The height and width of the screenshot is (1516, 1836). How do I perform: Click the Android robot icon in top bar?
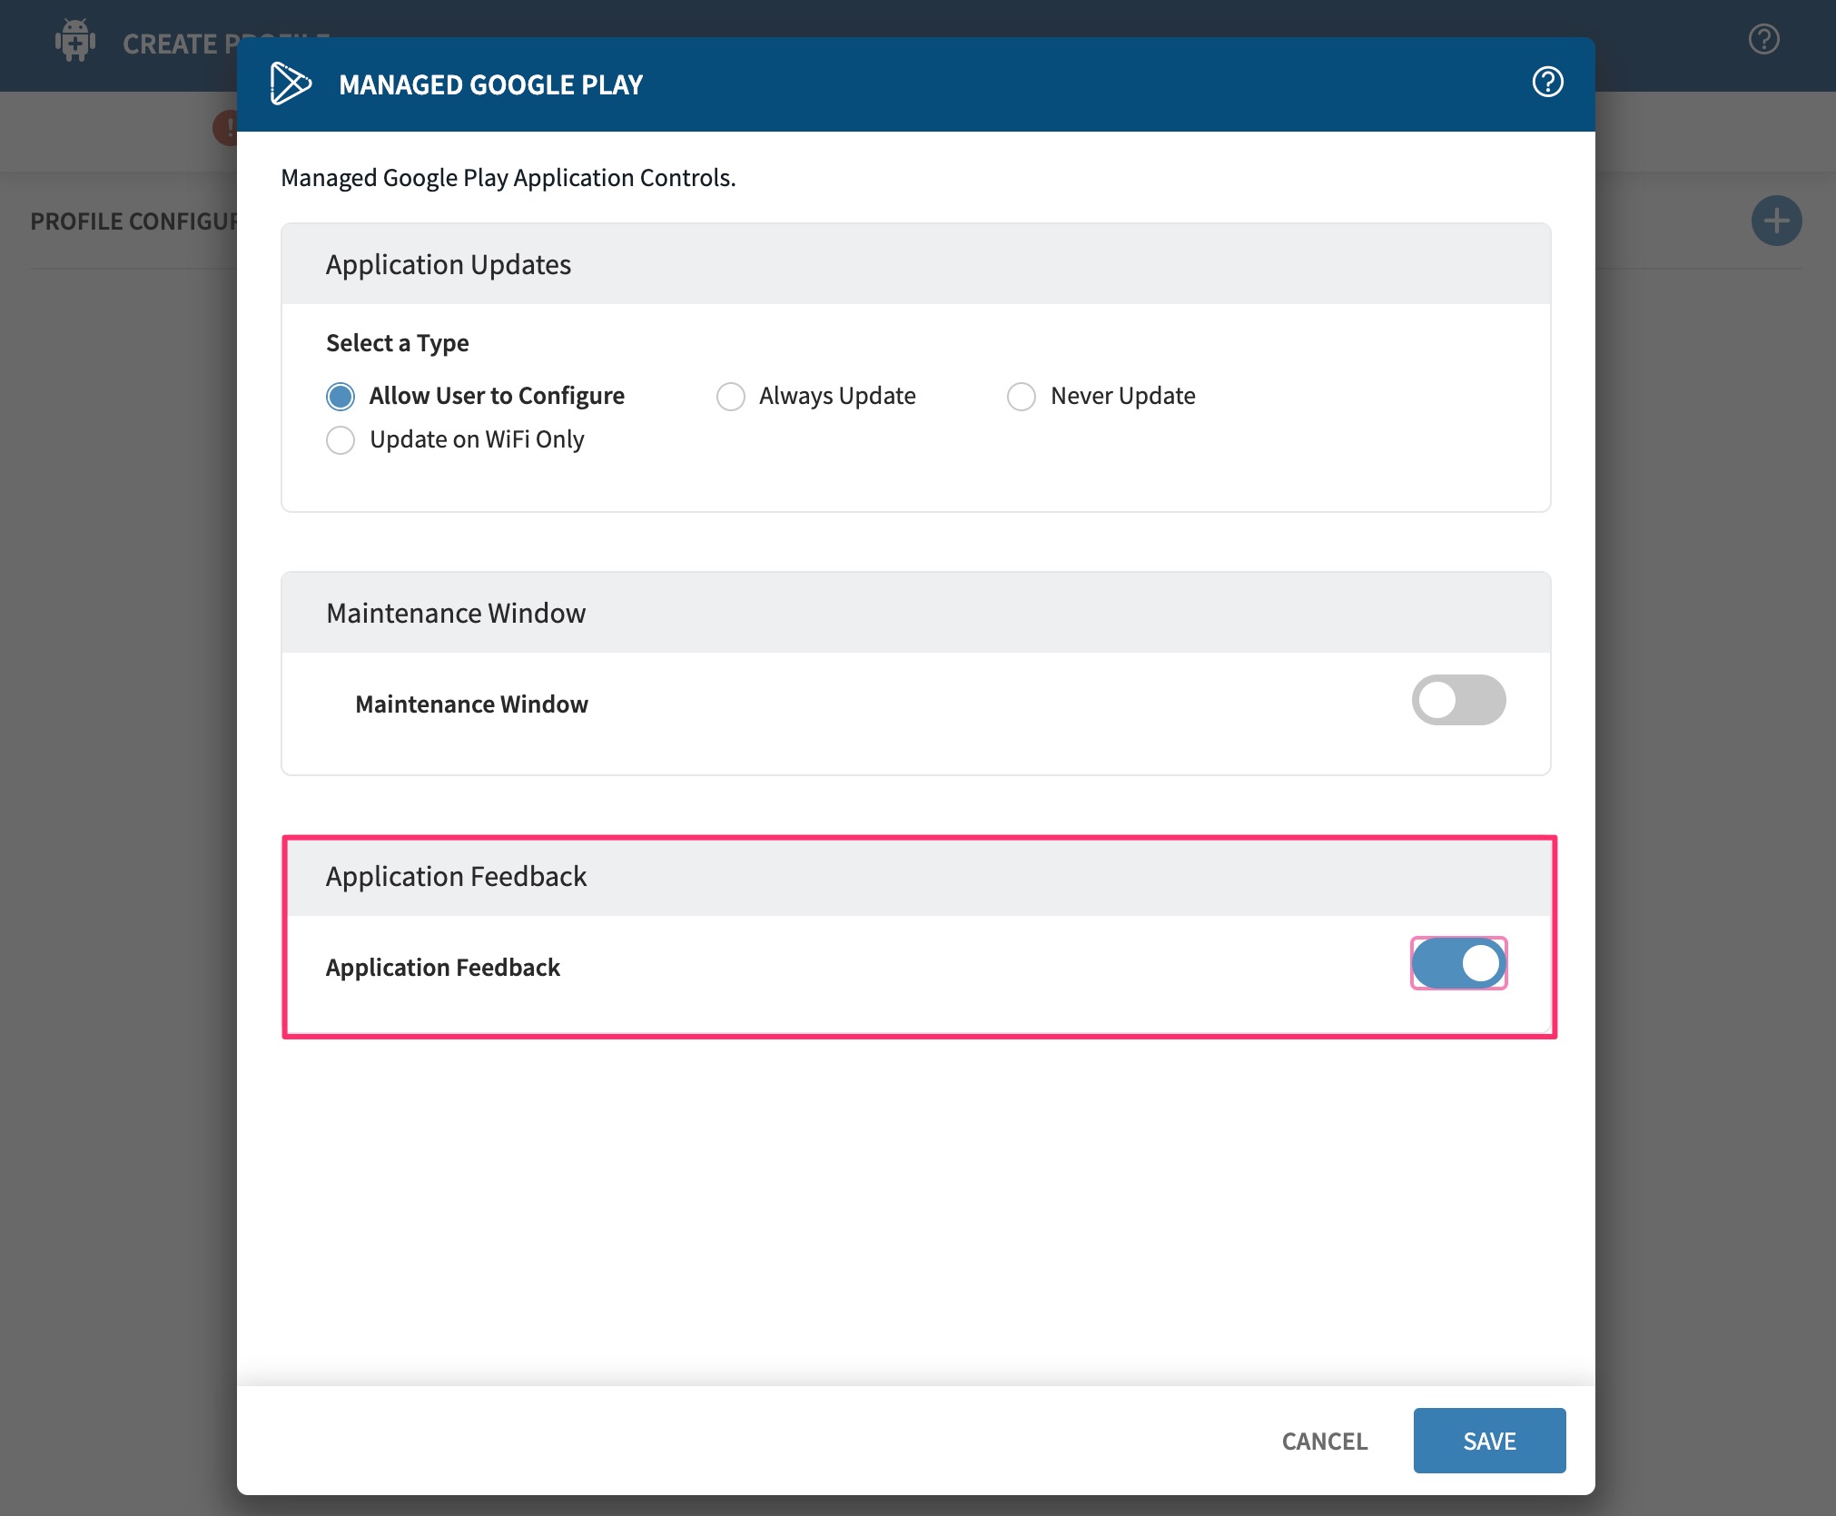tap(75, 41)
